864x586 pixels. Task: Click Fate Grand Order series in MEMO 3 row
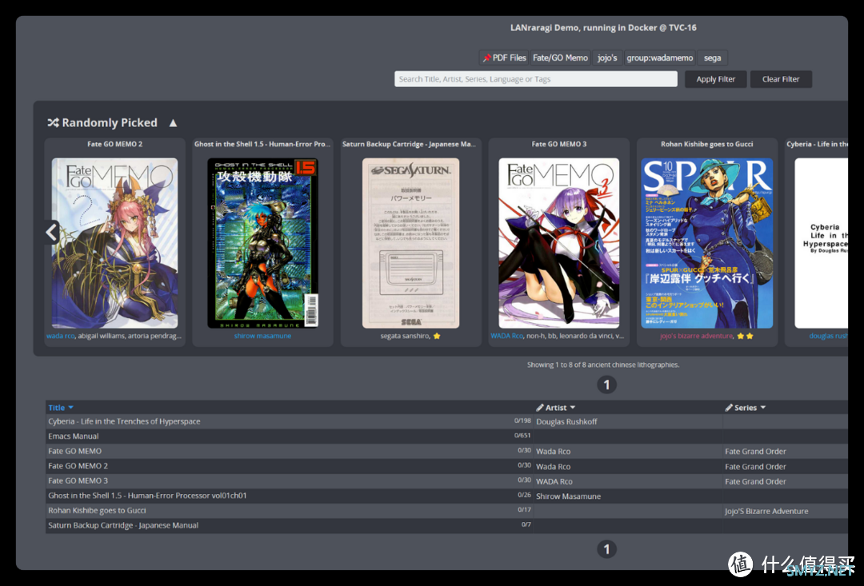point(755,481)
